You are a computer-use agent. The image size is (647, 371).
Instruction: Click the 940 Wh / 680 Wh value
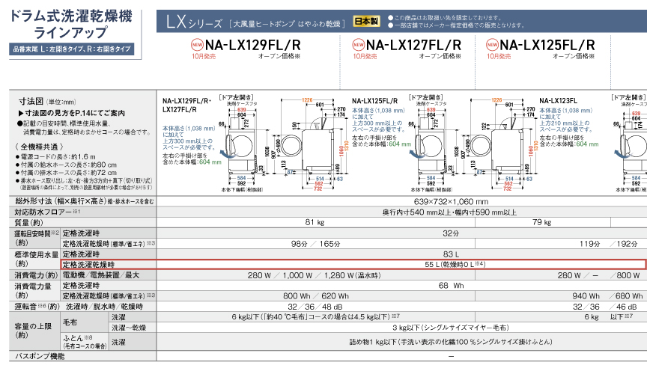pos(607,296)
